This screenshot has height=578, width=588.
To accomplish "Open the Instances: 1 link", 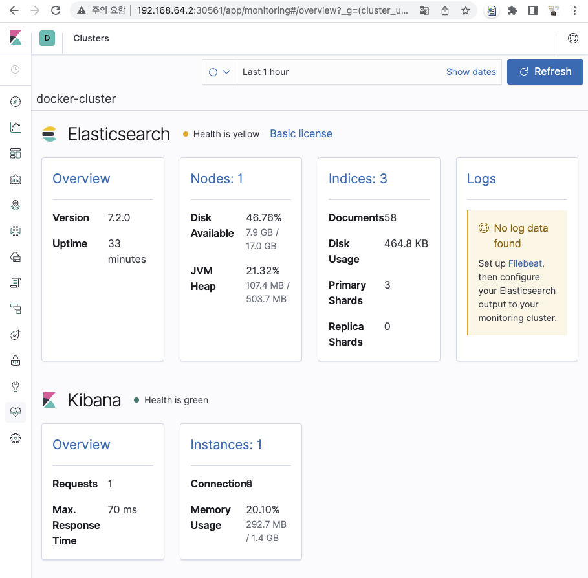I will [x=226, y=445].
